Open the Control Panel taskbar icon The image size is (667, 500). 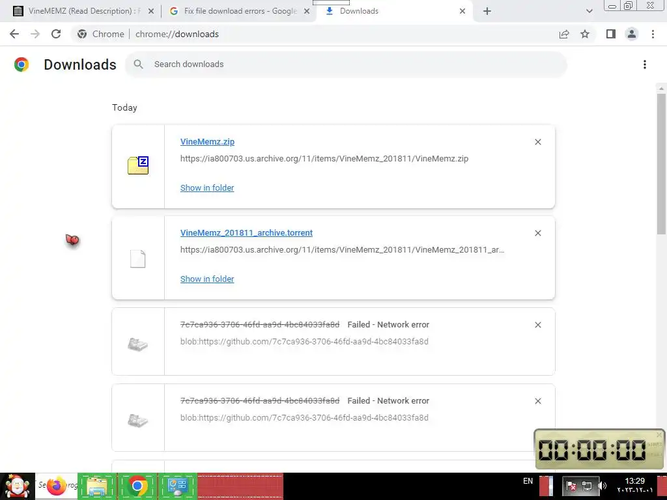pyautogui.click(x=177, y=486)
